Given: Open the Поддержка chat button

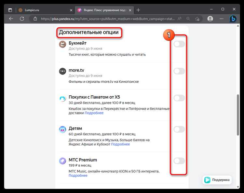Looking at the screenshot, I should (x=217, y=180).
